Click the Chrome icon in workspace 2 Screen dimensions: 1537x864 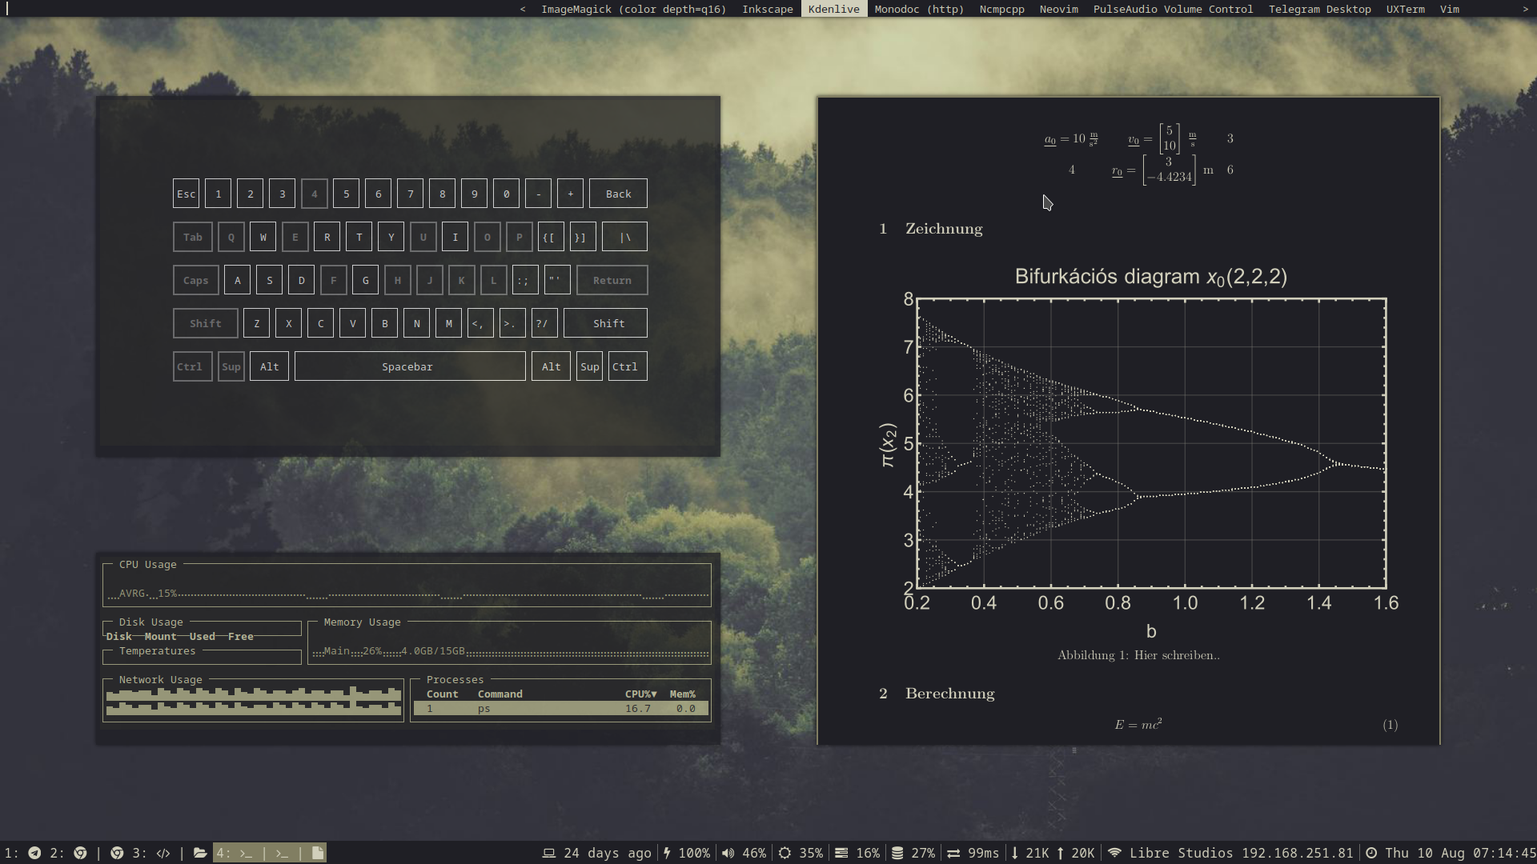click(x=80, y=853)
